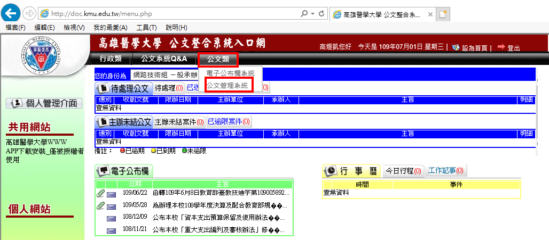The image size is (549, 240).
Task: Click 設為首頁 link
Action: (475, 48)
